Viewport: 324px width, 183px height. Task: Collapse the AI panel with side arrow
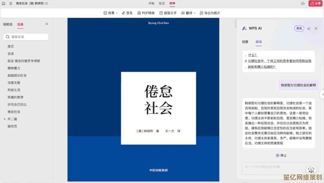point(322,94)
